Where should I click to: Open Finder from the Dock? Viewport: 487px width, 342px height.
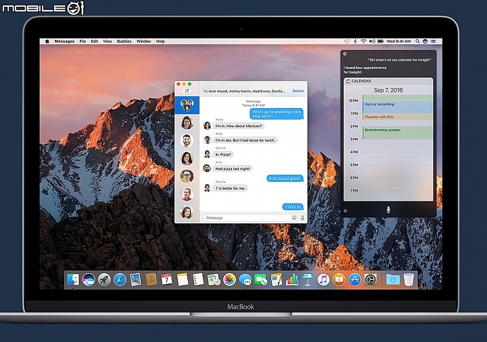73,280
